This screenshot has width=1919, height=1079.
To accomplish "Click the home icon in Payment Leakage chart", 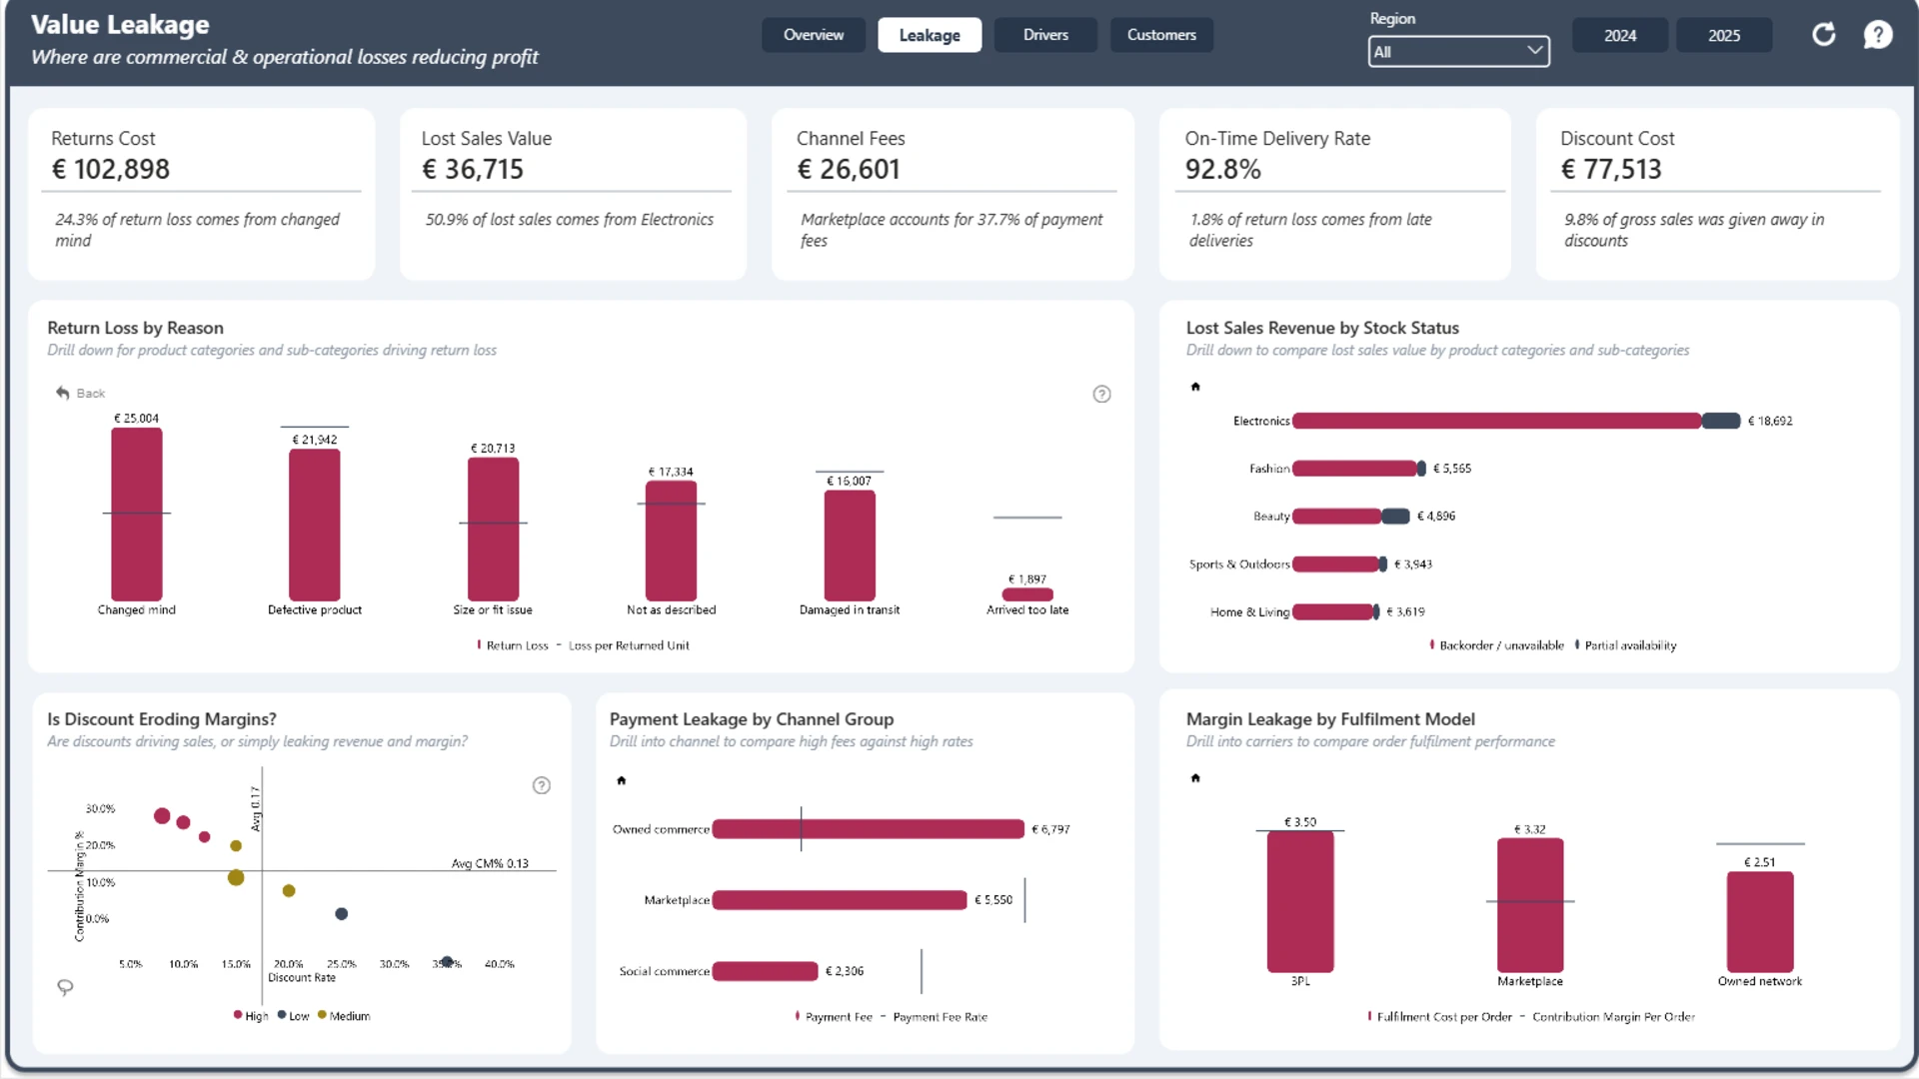I will (622, 780).
